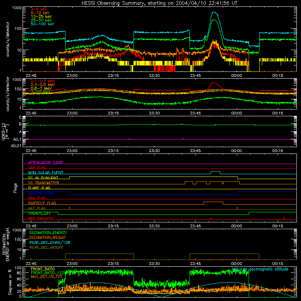Click the red 0.1-0.3 MeV bump peak
The width and height of the screenshot is (301, 301).
(x=213, y=83)
